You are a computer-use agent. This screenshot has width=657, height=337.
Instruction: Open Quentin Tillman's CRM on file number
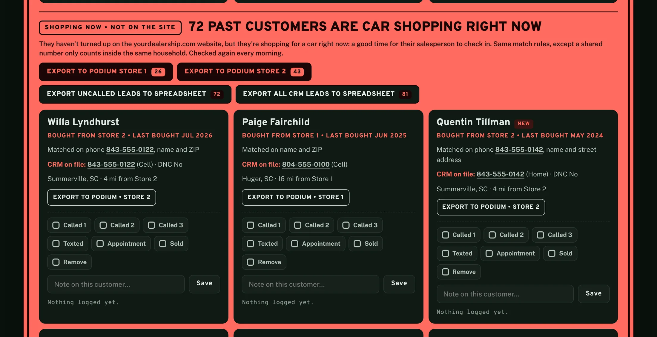(x=500, y=175)
